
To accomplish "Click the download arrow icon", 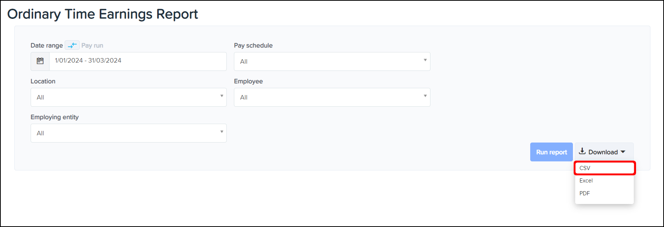I will [582, 152].
